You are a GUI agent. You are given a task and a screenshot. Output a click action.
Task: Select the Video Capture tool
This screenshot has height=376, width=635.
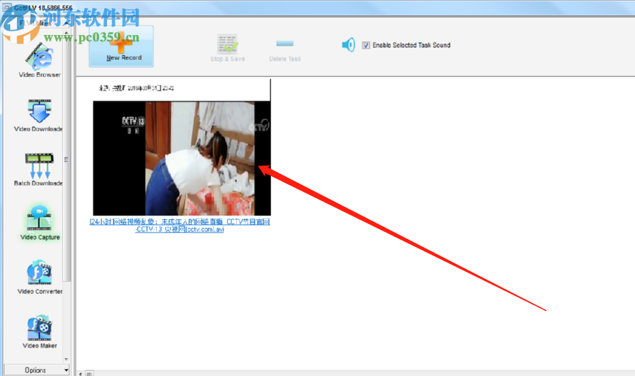click(39, 223)
